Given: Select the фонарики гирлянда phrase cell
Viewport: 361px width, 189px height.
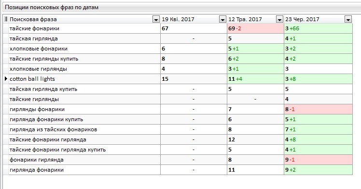Looking at the screenshot, I should (x=84, y=160).
